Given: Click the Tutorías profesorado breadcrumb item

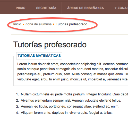Looking at the screenshot, I should [x=72, y=24].
